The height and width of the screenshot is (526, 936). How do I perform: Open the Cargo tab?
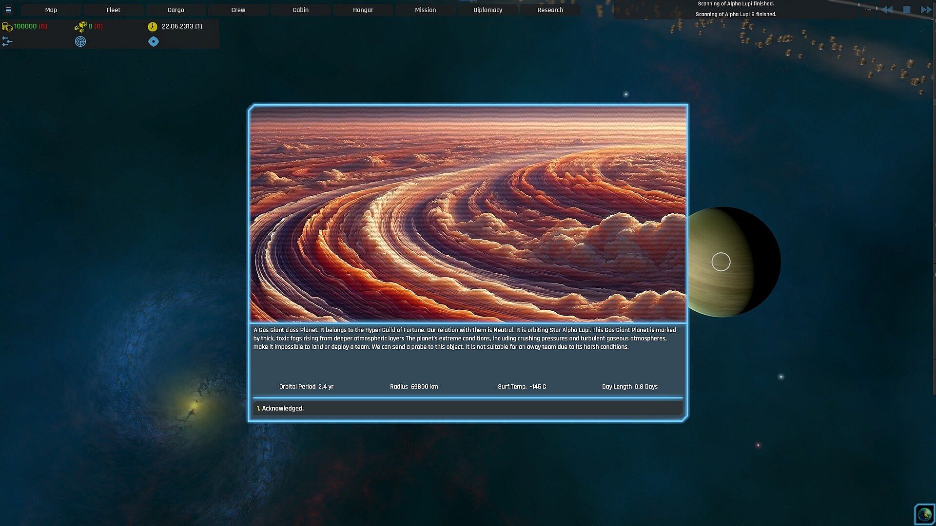[x=176, y=10]
